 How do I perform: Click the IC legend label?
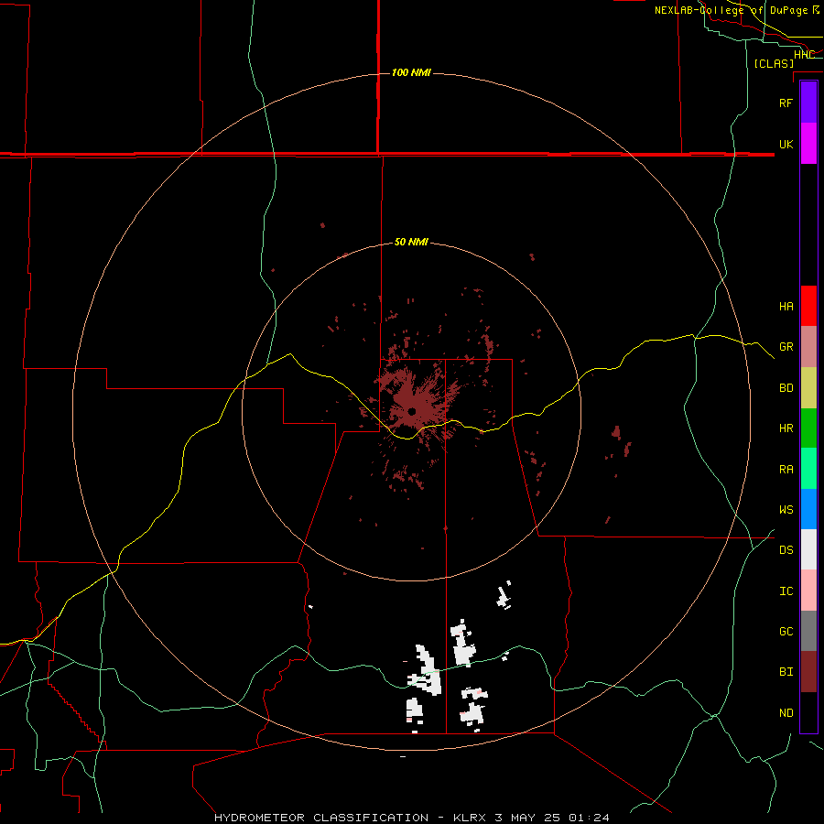tap(786, 591)
